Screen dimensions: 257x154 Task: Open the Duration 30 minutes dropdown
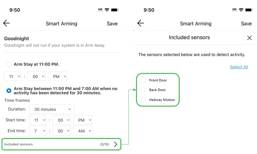pyautogui.click(x=52, y=109)
